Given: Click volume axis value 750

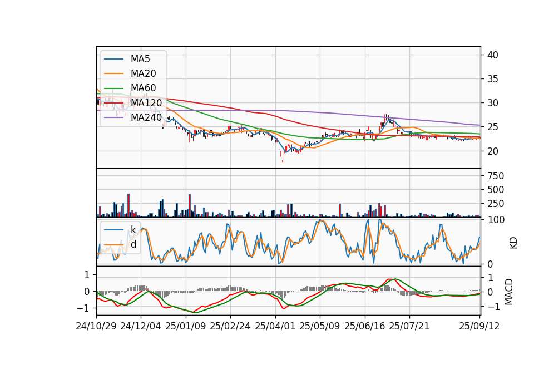Looking at the screenshot, I should pos(496,176).
